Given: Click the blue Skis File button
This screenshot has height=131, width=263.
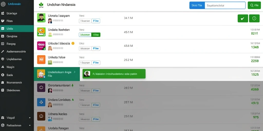Looking at the screenshot, I should 197,5.
